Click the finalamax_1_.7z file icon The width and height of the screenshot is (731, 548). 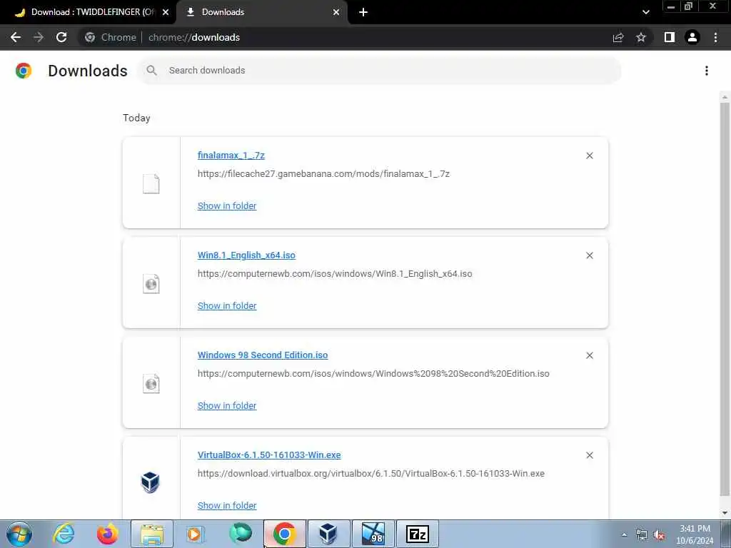point(151,183)
